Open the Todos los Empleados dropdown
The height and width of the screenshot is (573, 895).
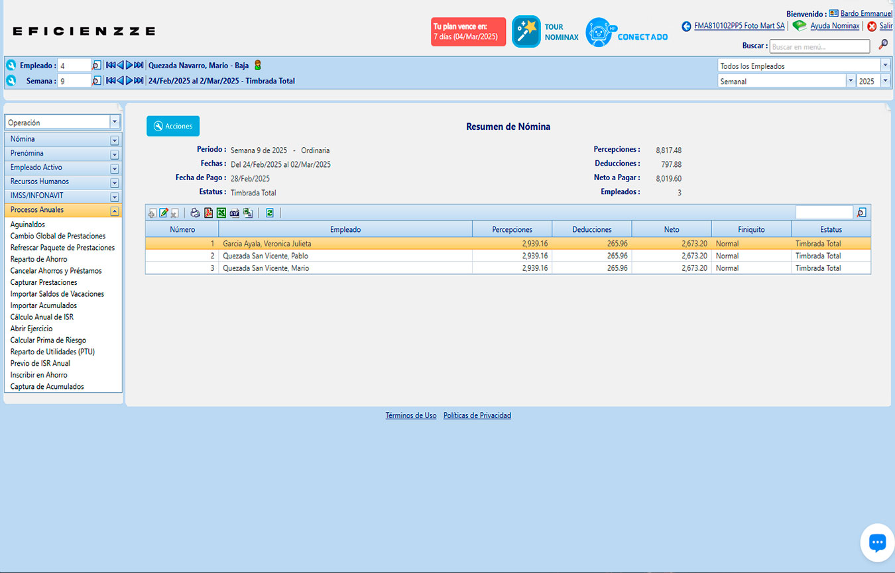click(885, 66)
